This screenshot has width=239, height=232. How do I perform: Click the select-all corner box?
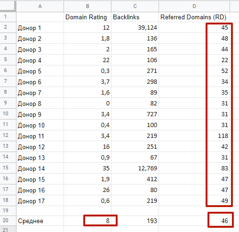coord(8,6)
